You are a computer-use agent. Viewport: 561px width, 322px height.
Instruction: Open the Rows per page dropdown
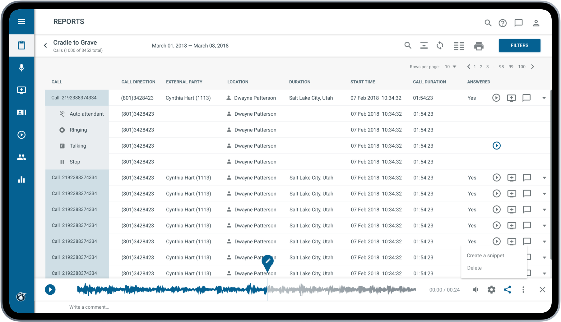click(x=450, y=67)
